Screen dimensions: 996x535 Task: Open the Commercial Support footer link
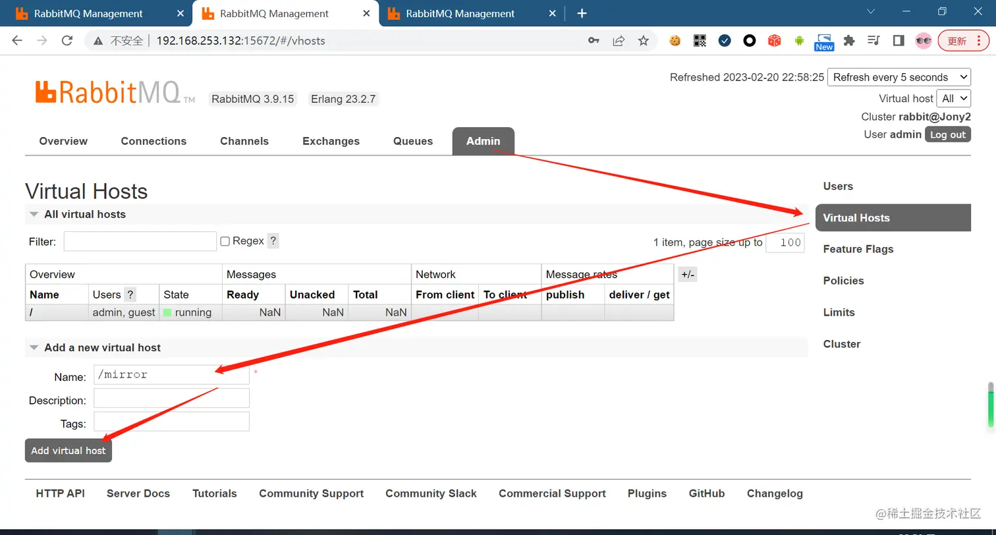tap(553, 493)
